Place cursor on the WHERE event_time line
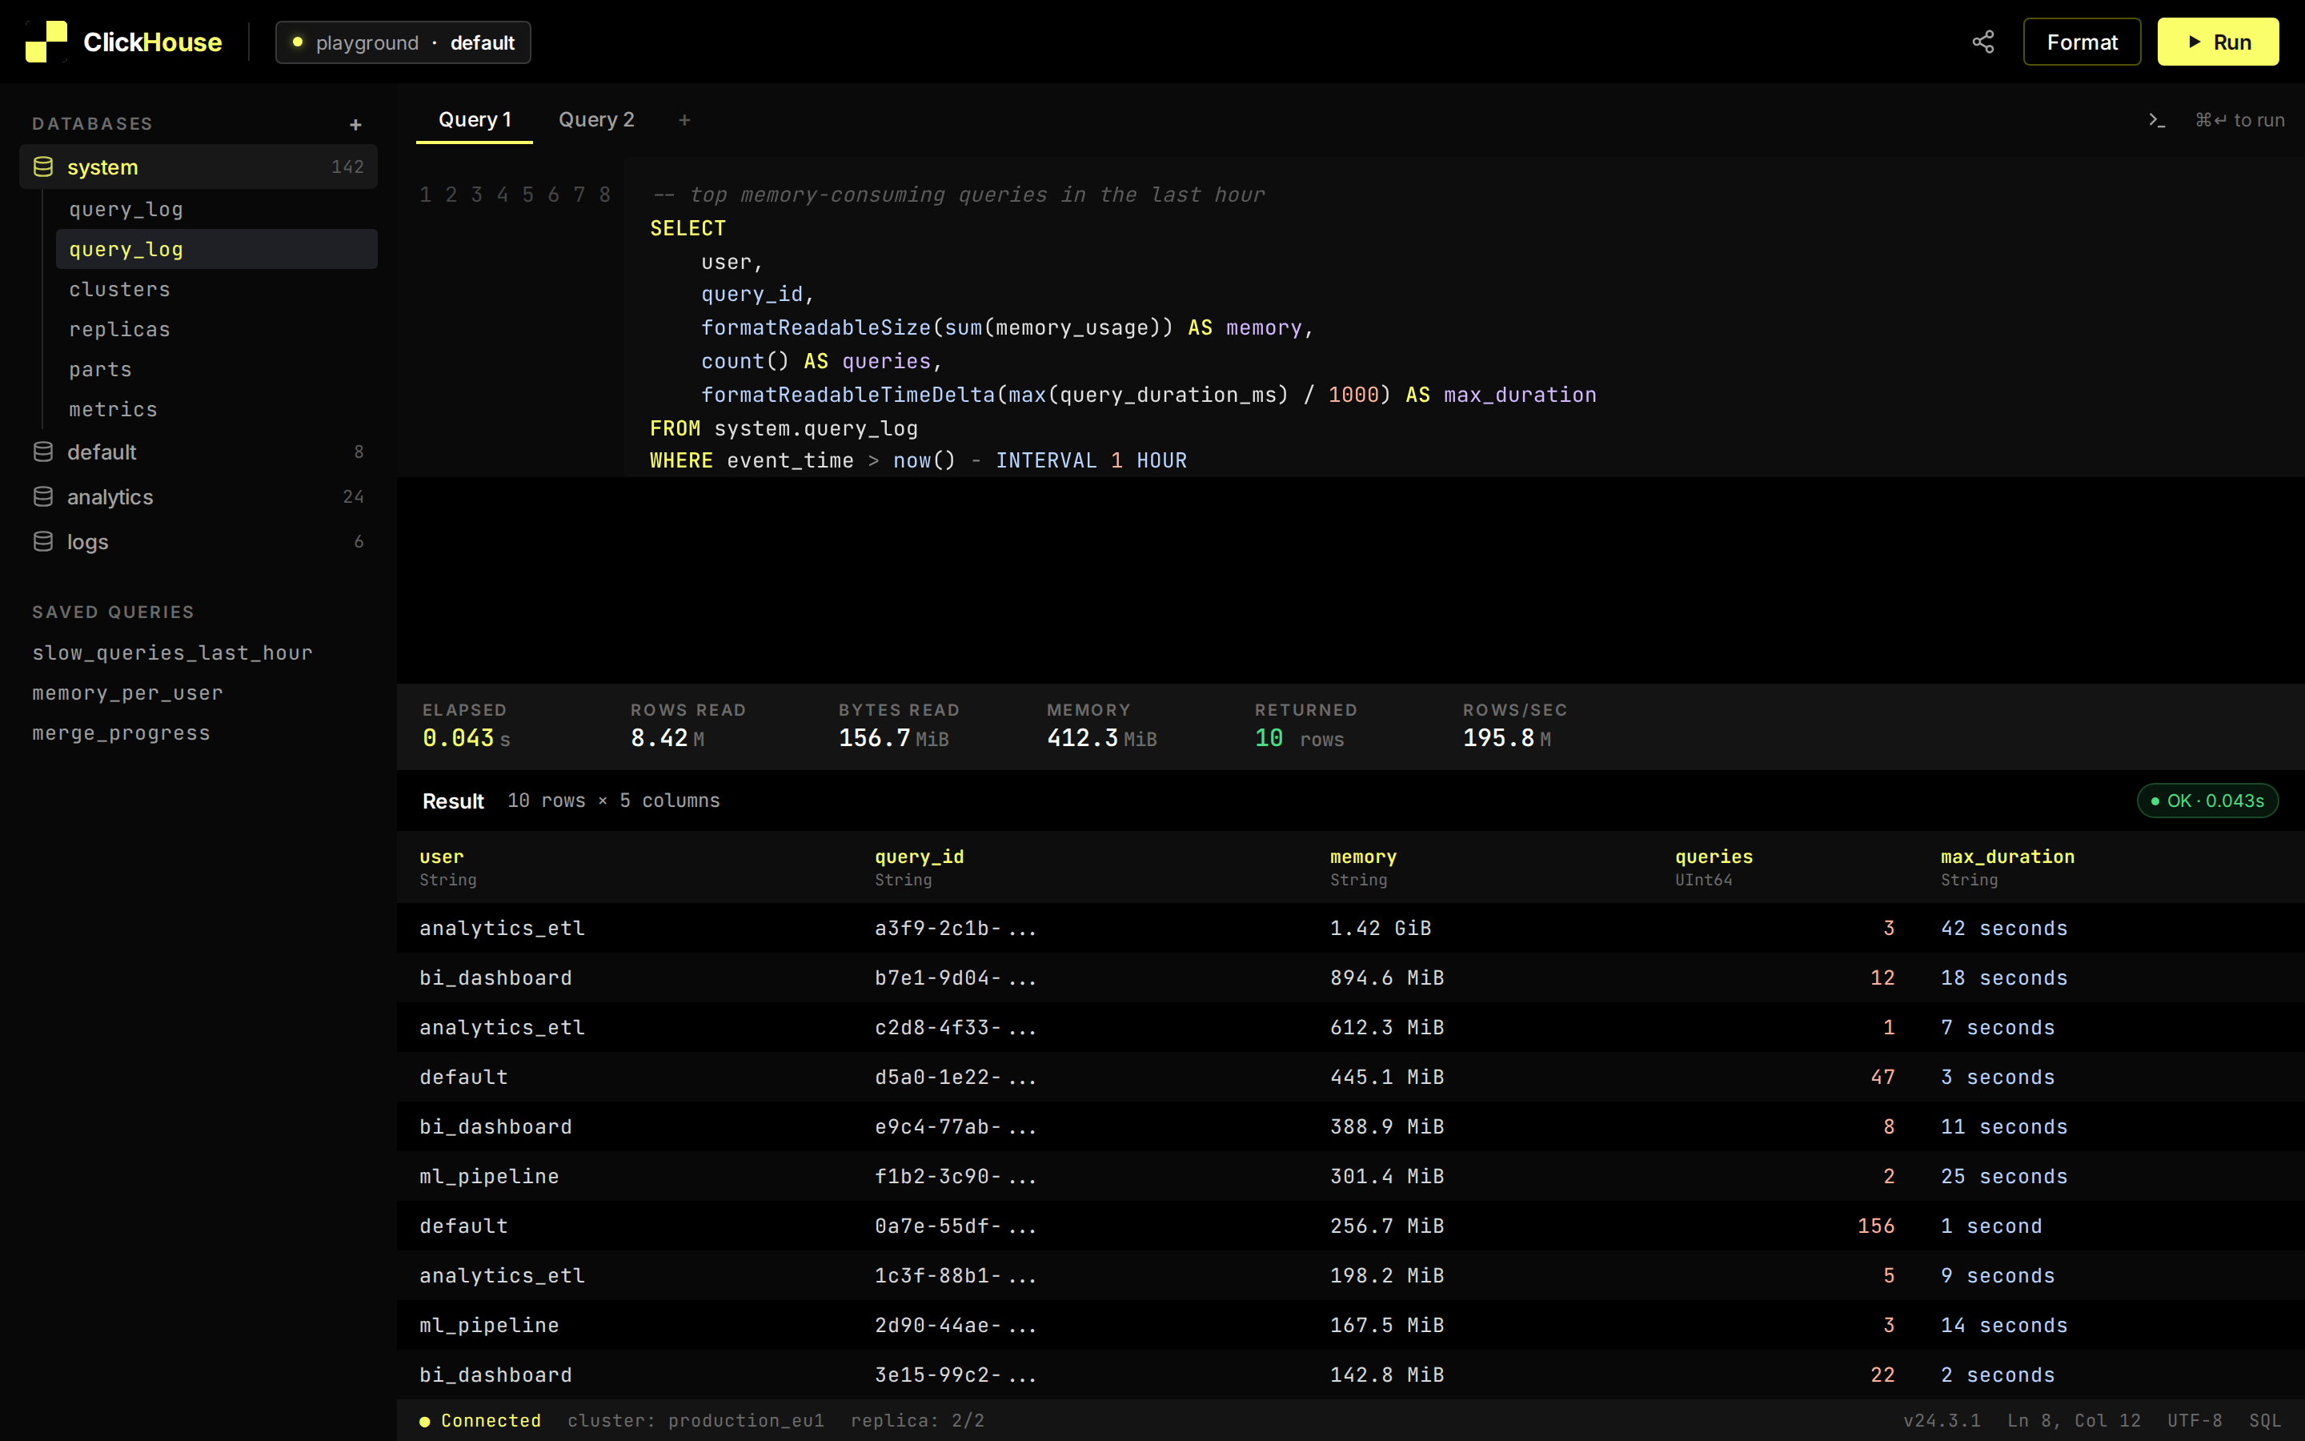The image size is (2305, 1441). (918, 460)
